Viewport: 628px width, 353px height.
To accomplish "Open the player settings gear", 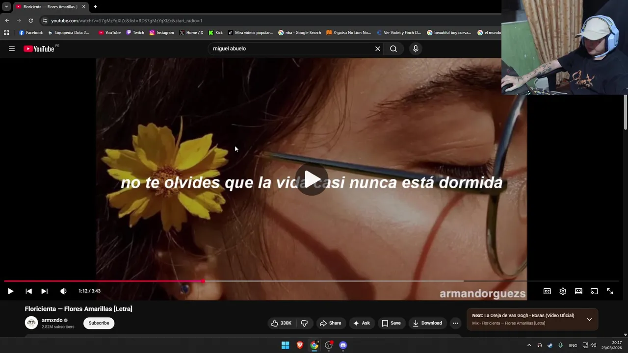I will 563,291.
